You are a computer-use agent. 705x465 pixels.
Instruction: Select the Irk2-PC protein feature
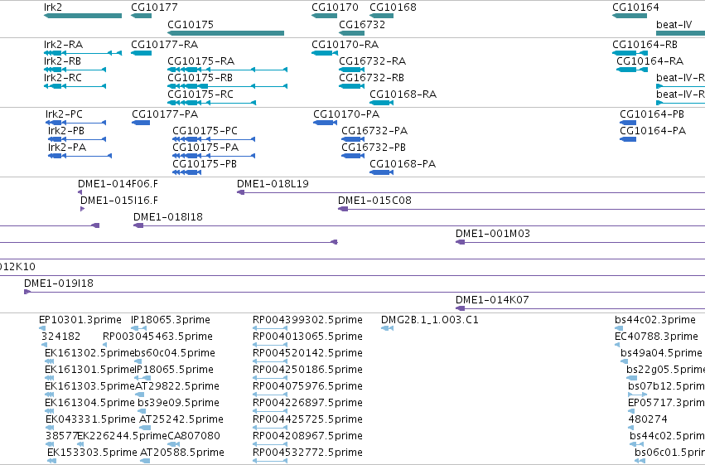pos(76,123)
